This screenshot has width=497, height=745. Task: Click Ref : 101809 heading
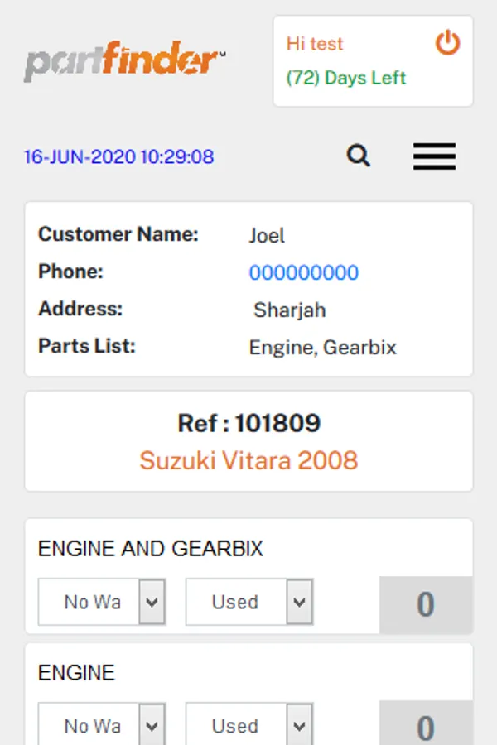(x=248, y=423)
